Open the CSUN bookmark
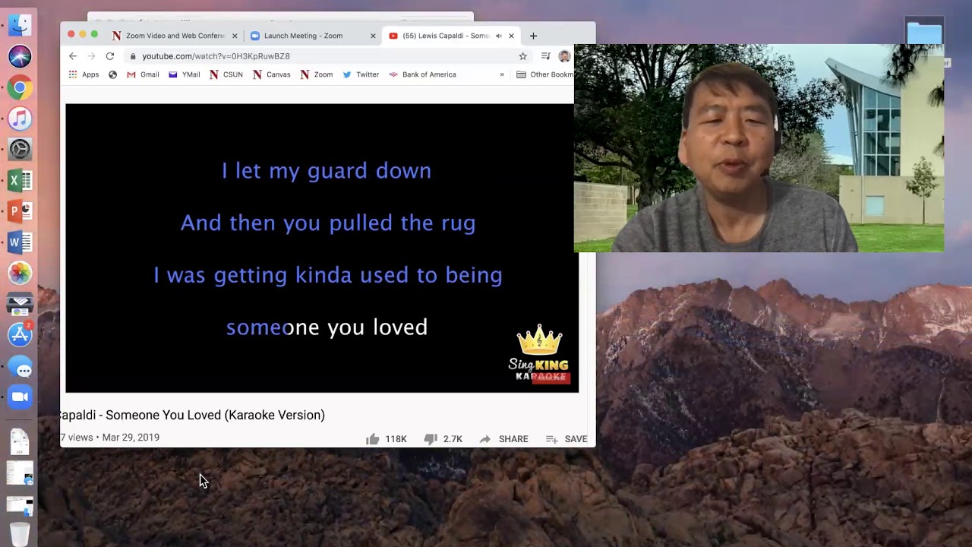Viewport: 972px width, 547px height. pos(226,74)
